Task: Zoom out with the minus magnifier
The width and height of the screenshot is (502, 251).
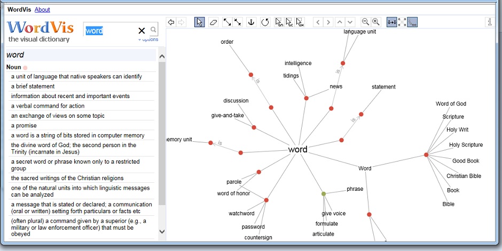Action: [x=365, y=22]
